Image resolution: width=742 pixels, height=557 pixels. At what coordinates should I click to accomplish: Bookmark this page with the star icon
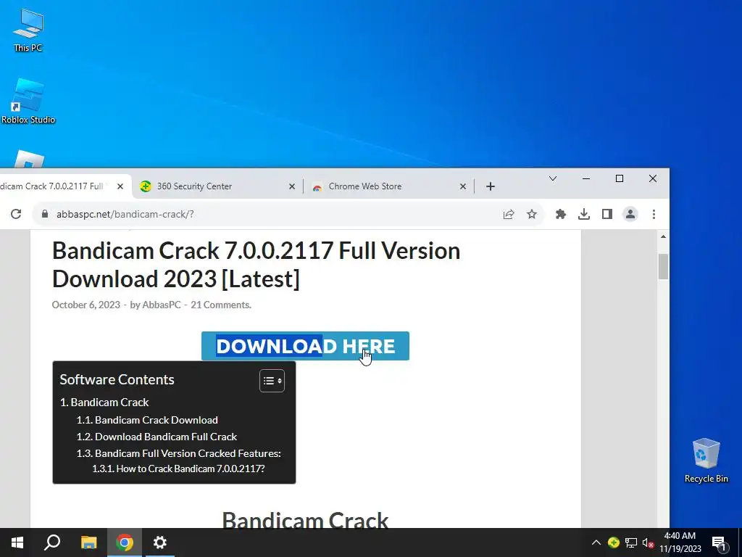[532, 214]
